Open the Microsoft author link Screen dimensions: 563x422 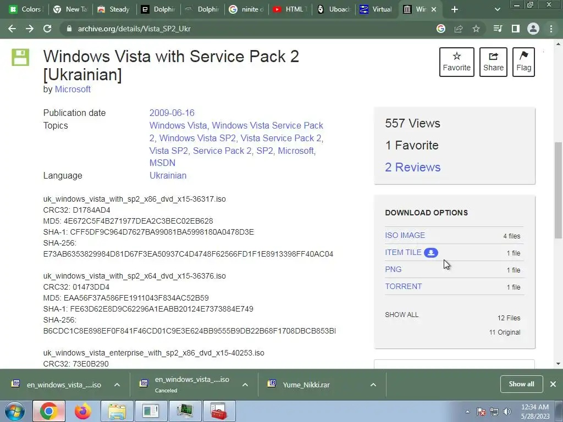click(x=73, y=90)
